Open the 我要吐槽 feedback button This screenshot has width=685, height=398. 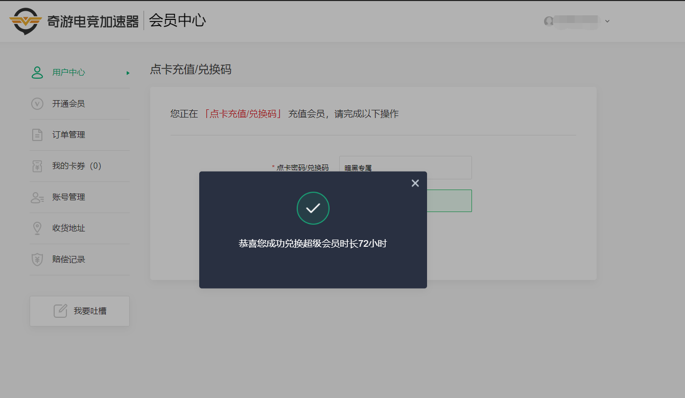(x=80, y=311)
